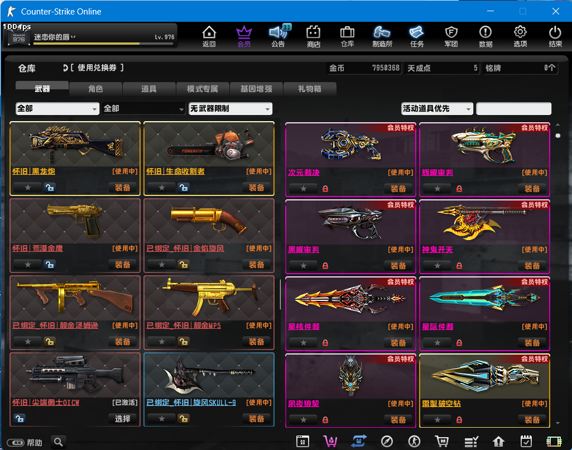Click the Lv. 976 experience progress bar
The height and width of the screenshot is (450, 572).
coord(103,44)
